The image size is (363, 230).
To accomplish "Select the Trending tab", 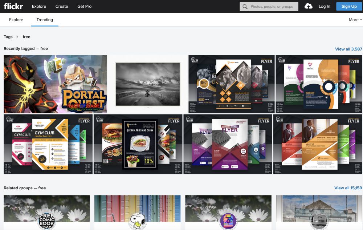I will point(45,20).
